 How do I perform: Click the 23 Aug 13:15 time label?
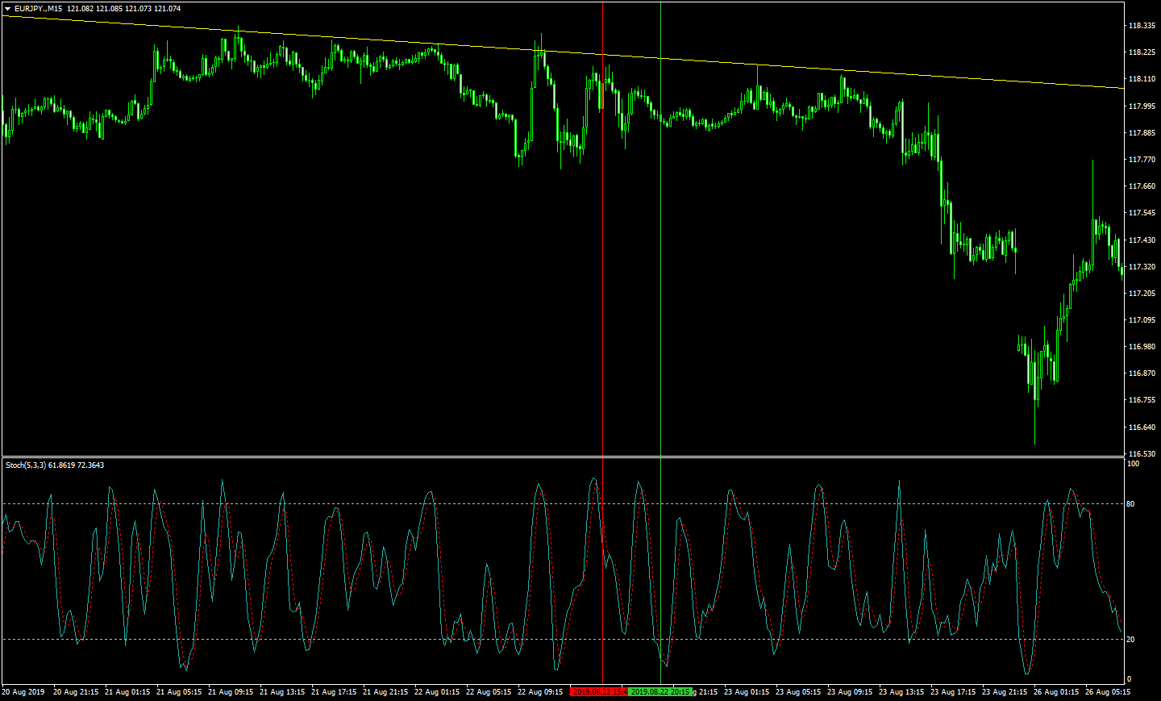tap(901, 692)
